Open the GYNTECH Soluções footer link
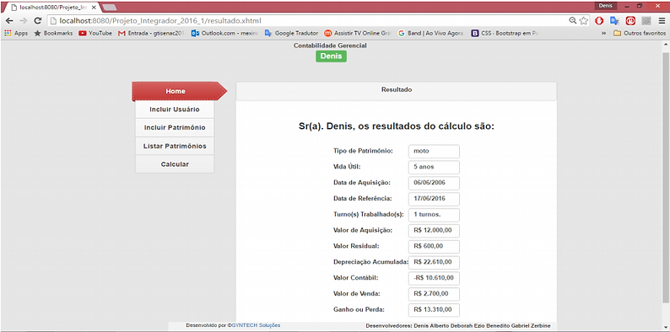 [256, 325]
